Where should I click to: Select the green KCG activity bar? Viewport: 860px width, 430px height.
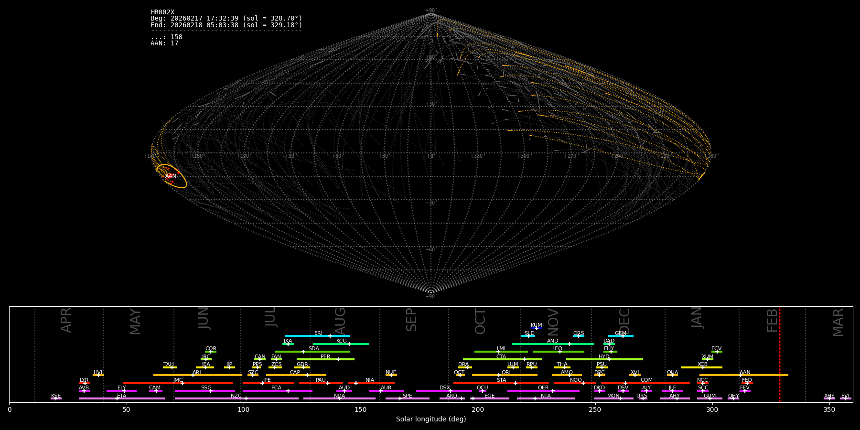pyautogui.click(x=341, y=344)
